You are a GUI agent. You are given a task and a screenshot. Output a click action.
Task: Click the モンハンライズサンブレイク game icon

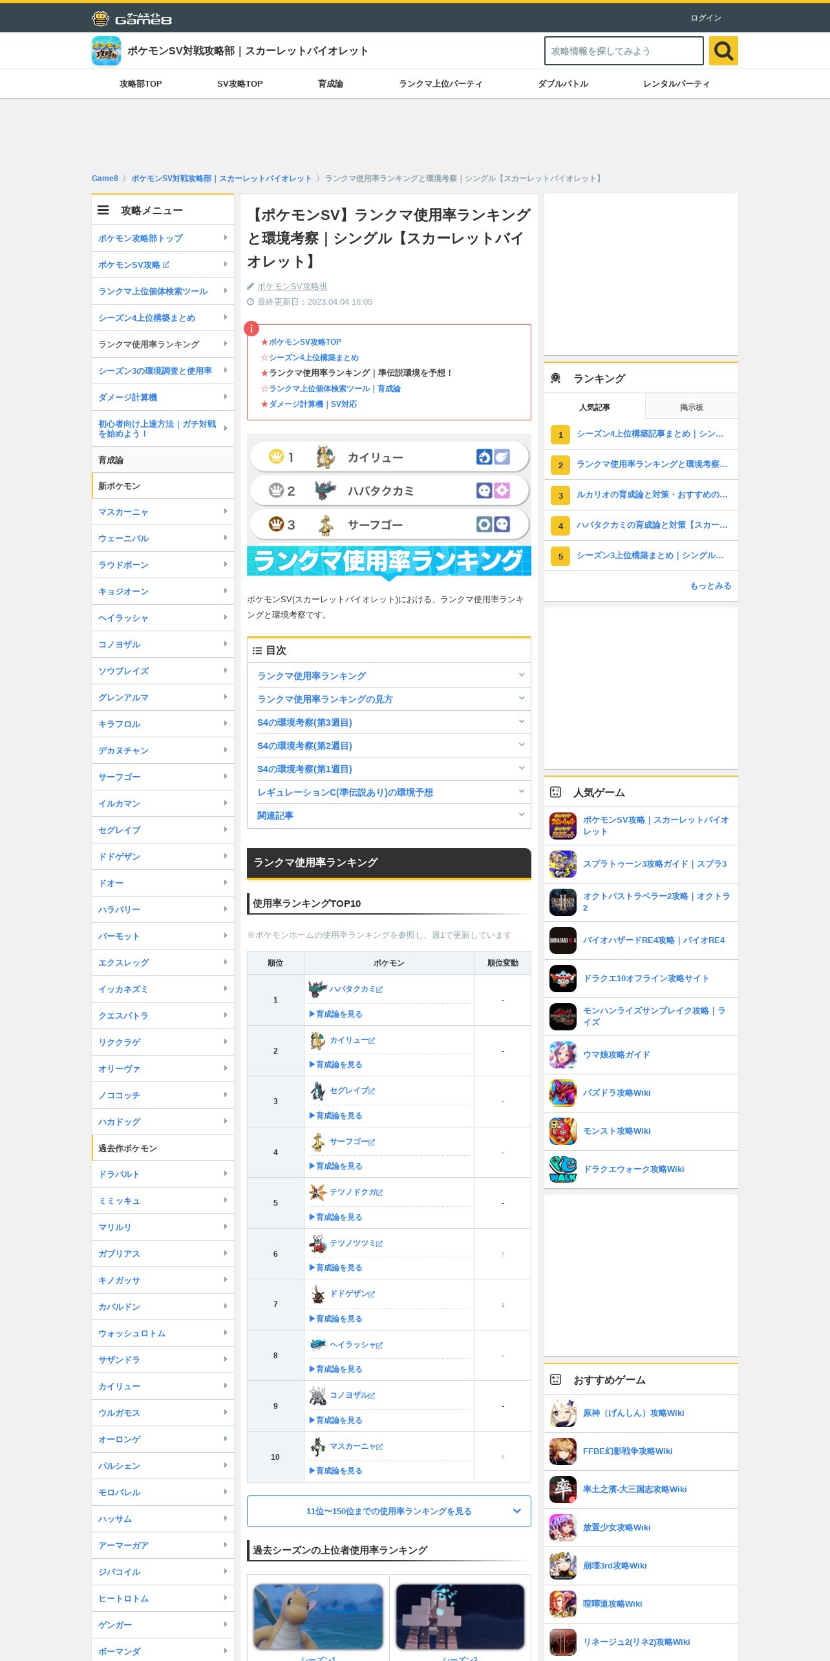point(563,1017)
